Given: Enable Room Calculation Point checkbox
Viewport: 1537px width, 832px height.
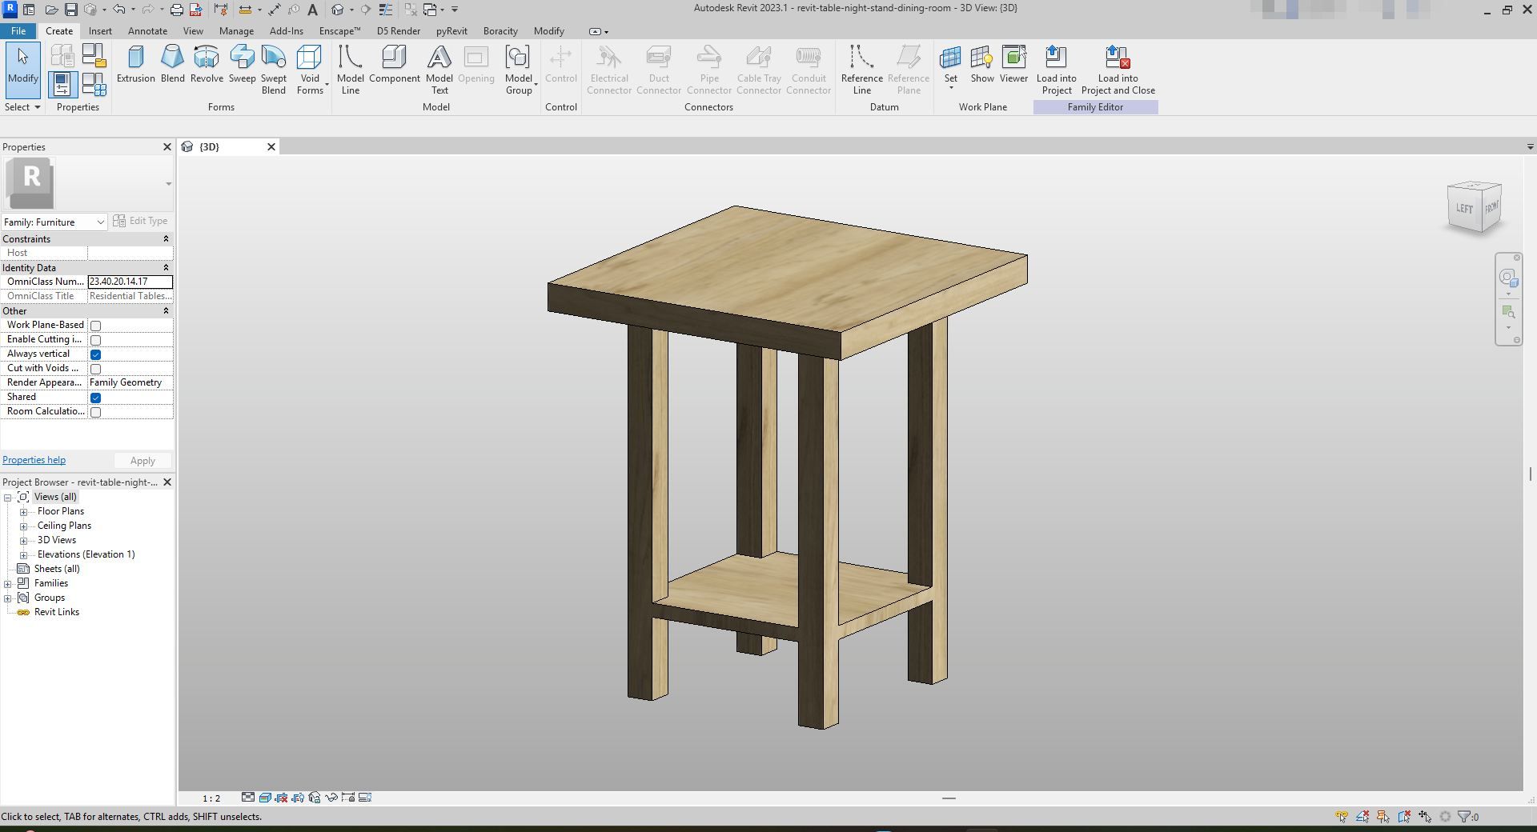Looking at the screenshot, I should click(95, 412).
